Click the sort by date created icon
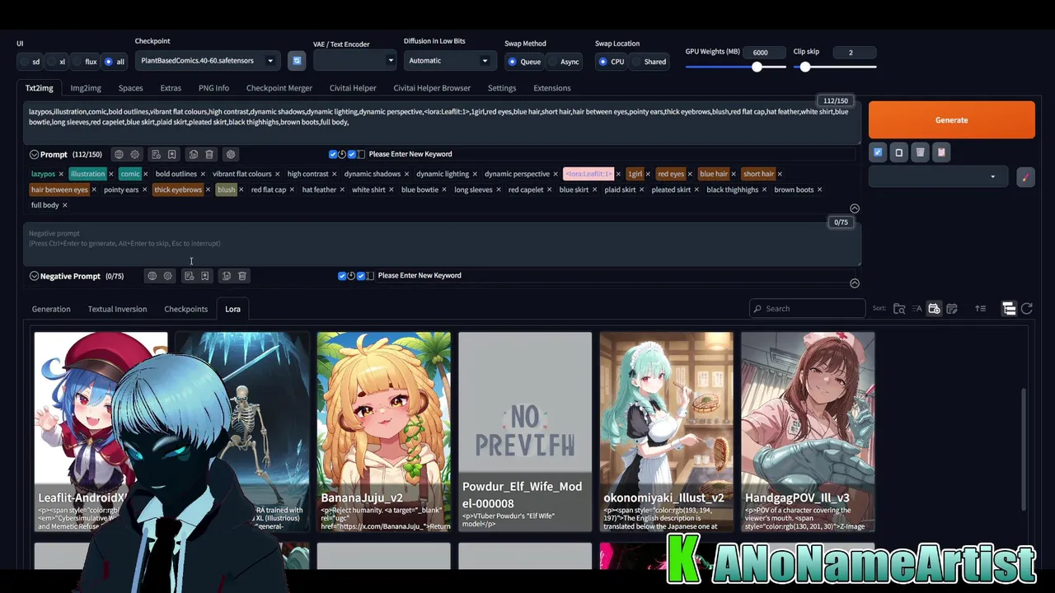The width and height of the screenshot is (1055, 593). pos(934,309)
